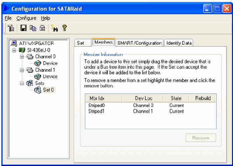Select the Channel 0 tree label
Image resolution: width=233 pixels, height=166 pixels.
click(45, 57)
